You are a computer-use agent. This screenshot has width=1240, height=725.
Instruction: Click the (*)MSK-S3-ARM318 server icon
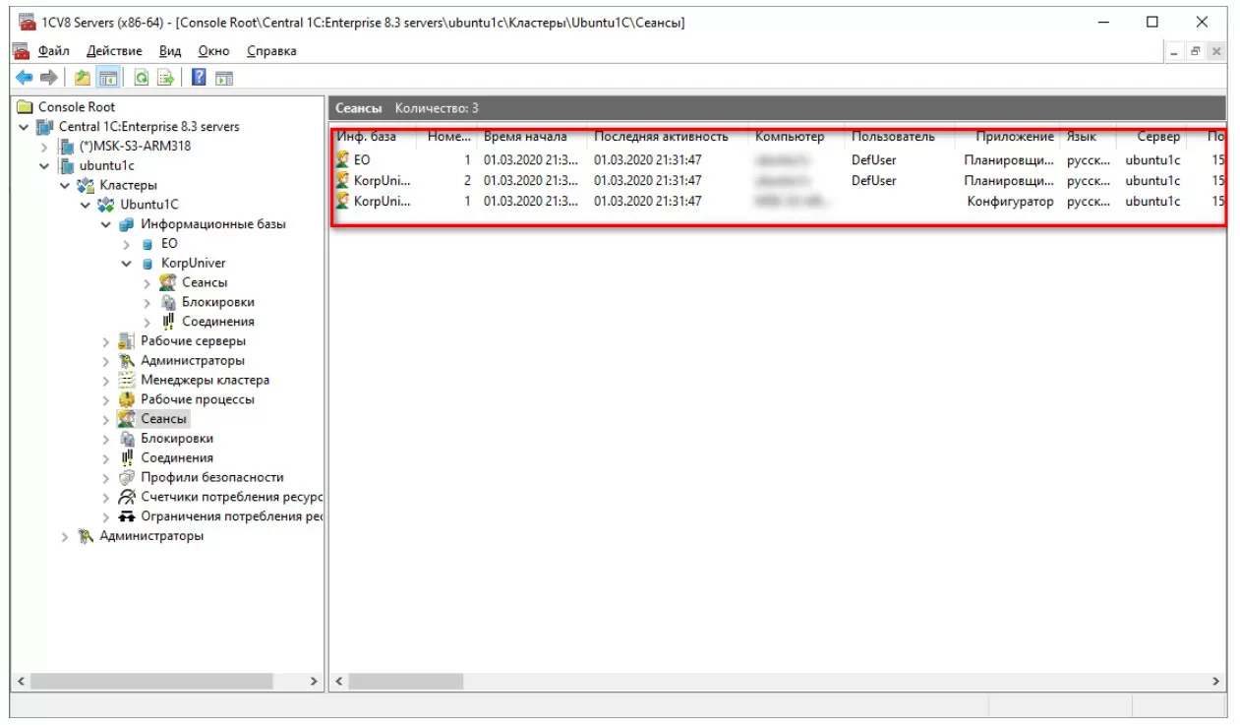click(x=67, y=147)
